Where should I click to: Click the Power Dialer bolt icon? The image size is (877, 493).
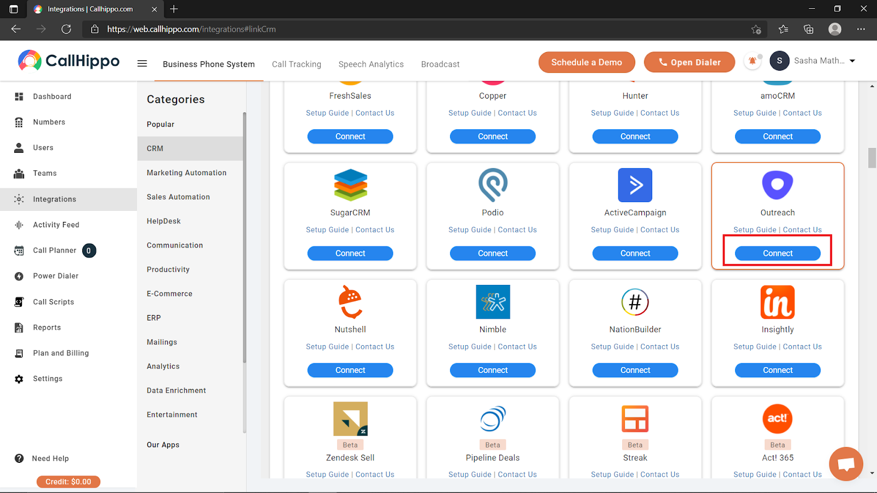tap(19, 276)
